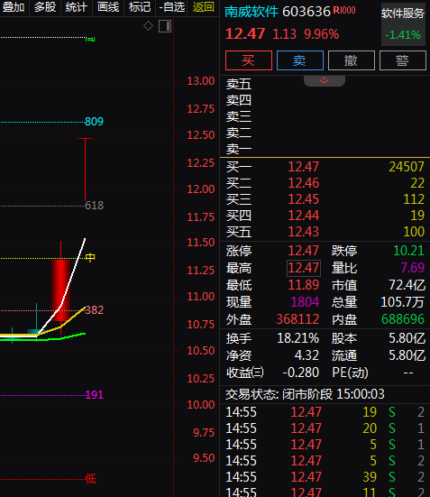Click the red 低 low marker
This screenshot has height=497, width=430.
click(91, 479)
